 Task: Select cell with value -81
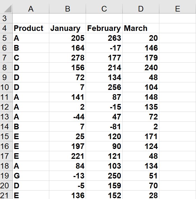pyautogui.click(x=104, y=126)
